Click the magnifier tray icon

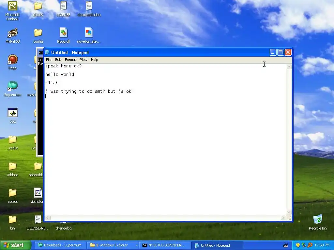coord(310,245)
